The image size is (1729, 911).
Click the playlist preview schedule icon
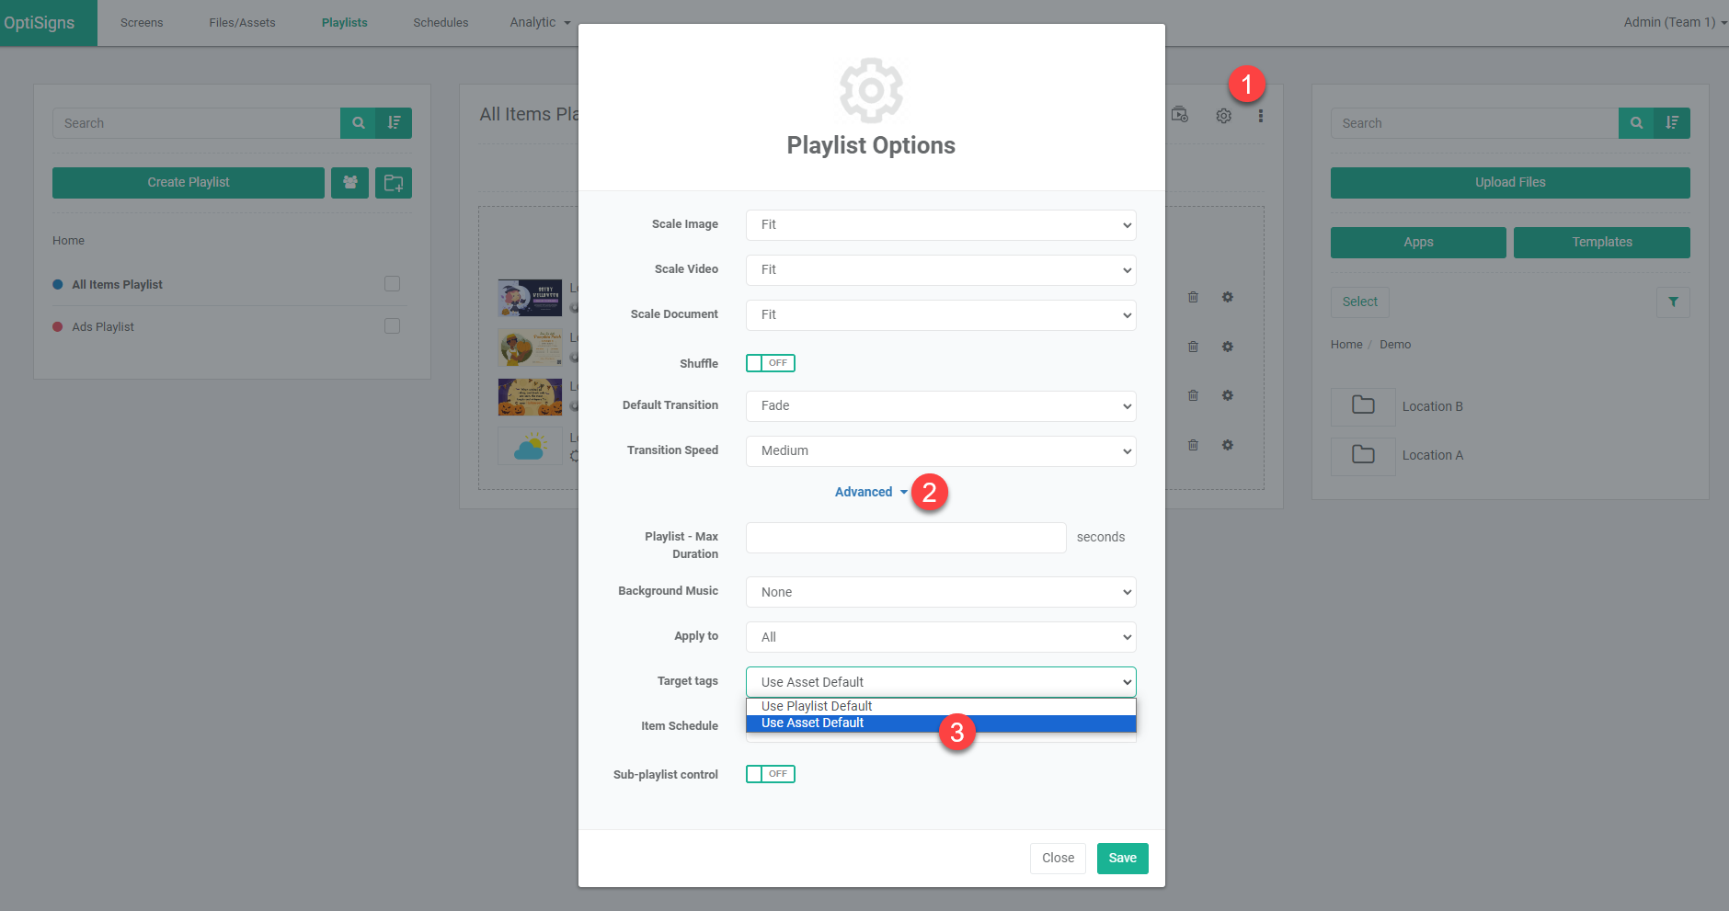tap(1180, 115)
